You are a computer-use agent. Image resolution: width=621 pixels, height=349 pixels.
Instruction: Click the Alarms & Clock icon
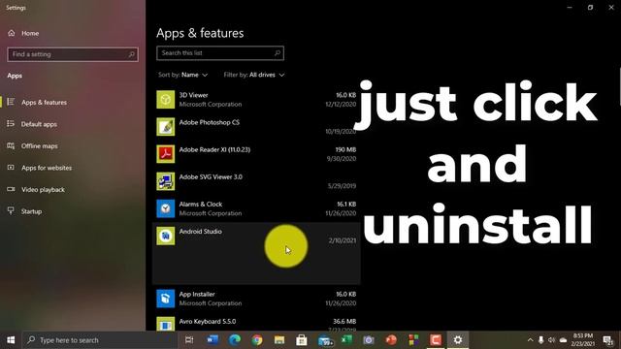(166, 208)
